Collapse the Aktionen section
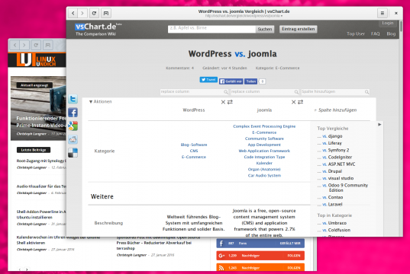Viewport: 410px width, 274px height. tap(101, 101)
